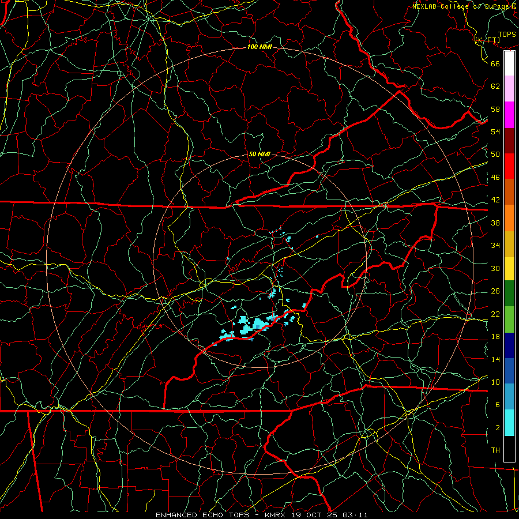Click the light pink legend swatch
Viewport: 519px width, 519px height.
509,89
